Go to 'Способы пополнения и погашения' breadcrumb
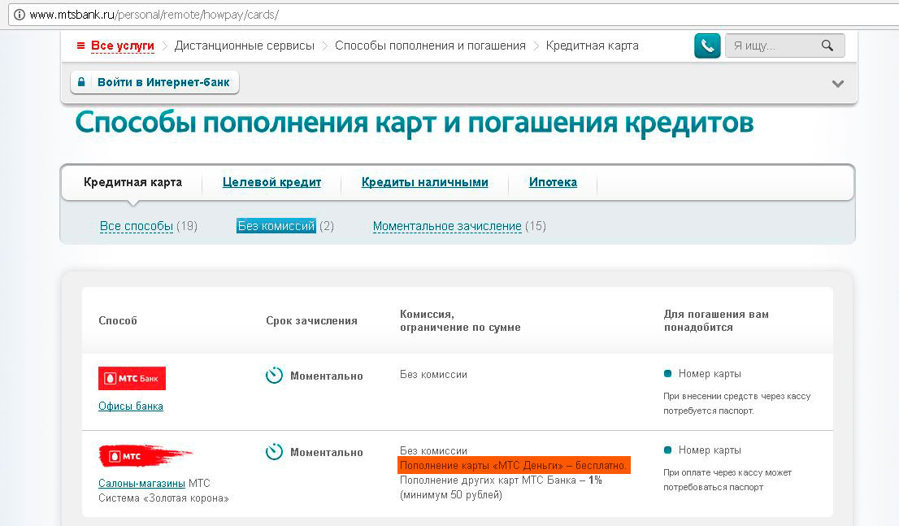 click(430, 46)
